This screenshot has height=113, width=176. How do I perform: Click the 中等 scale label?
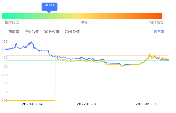[x=84, y=22]
